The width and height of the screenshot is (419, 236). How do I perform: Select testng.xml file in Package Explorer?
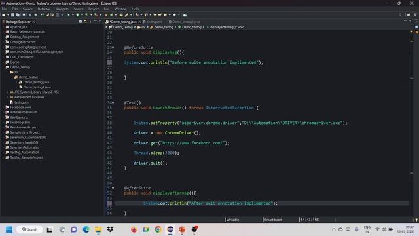(x=22, y=102)
